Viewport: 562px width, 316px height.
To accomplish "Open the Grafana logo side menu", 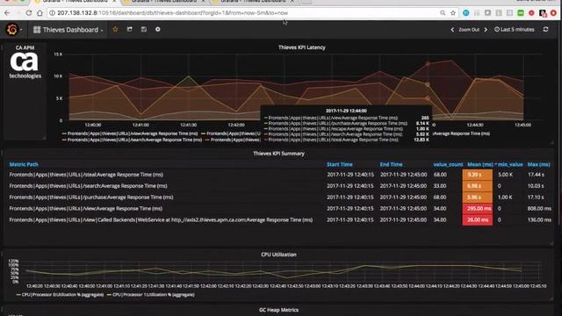I will click(x=12, y=29).
